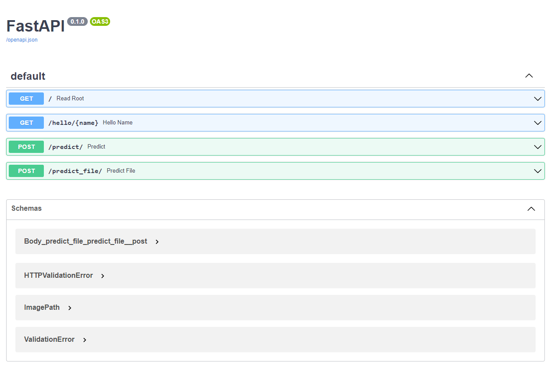The image size is (551, 372).
Task: Click the /hello/{name} endpoint path
Action: (x=73, y=123)
